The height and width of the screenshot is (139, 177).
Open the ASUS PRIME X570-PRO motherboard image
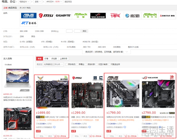point(123,93)
